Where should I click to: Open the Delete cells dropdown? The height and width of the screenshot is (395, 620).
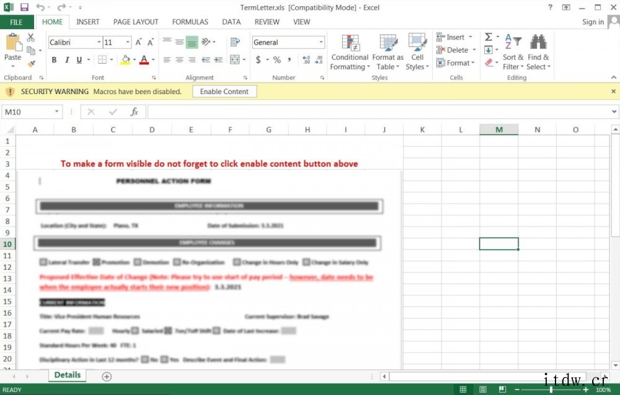[x=456, y=50]
